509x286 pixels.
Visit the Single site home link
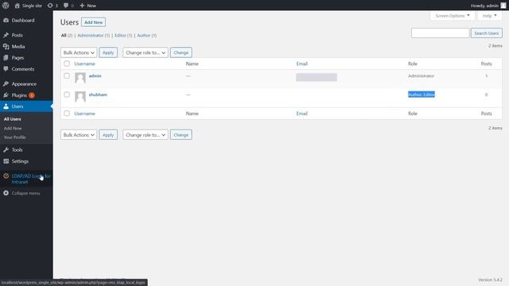[x=29, y=6]
